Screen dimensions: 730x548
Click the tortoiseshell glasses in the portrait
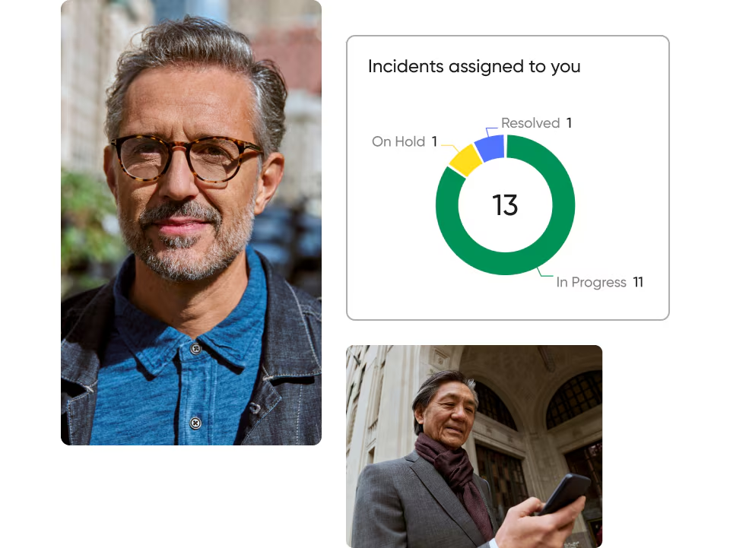click(x=186, y=158)
